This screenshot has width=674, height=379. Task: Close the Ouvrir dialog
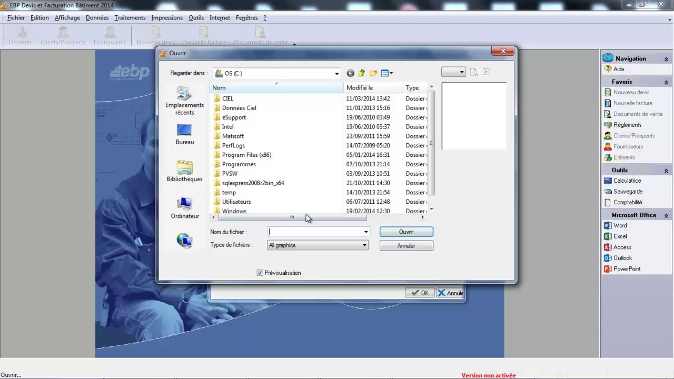(x=503, y=51)
